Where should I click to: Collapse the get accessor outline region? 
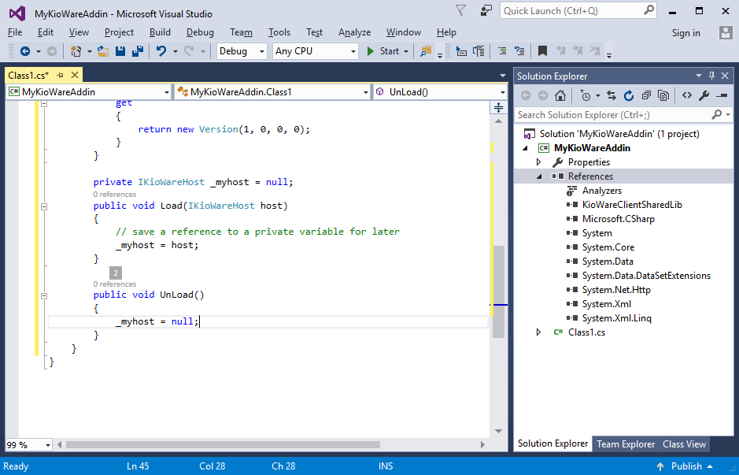tap(44, 103)
